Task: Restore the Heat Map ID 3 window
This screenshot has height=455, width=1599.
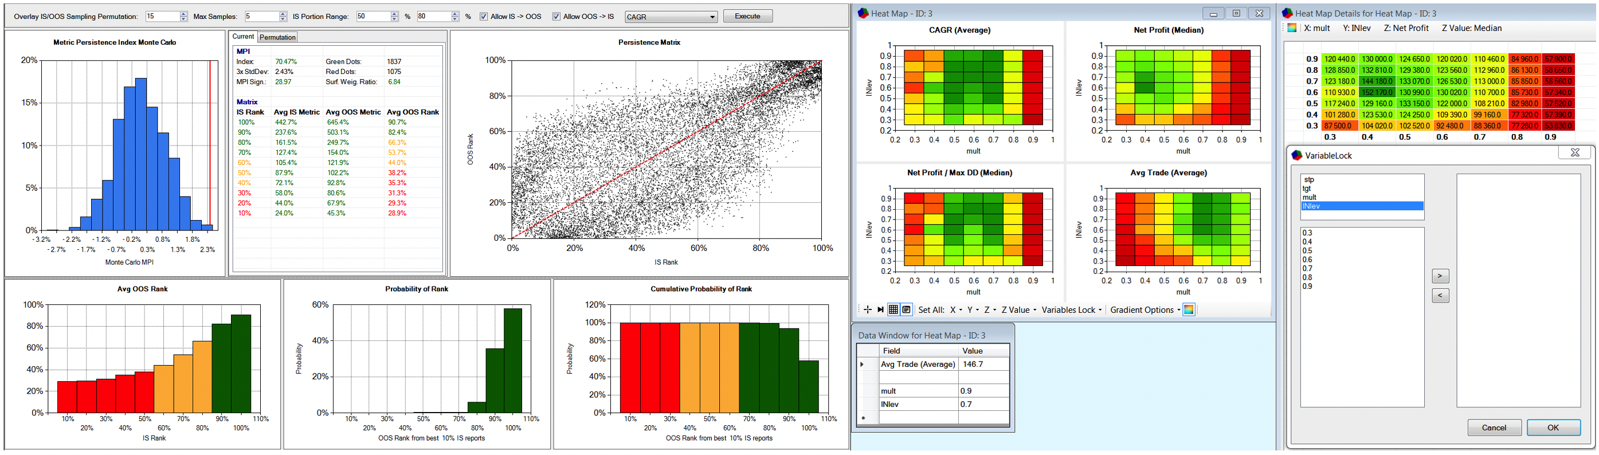Action: 1236,13
